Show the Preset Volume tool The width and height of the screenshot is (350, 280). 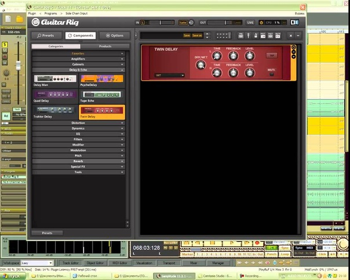coord(263,35)
